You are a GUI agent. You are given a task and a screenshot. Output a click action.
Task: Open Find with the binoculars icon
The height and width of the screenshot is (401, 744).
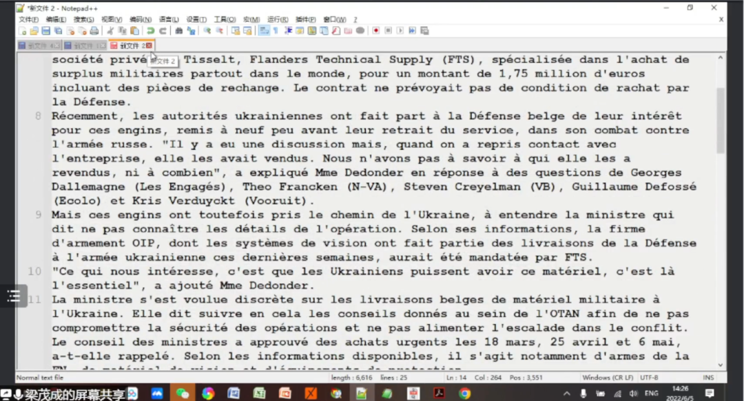pyautogui.click(x=179, y=31)
